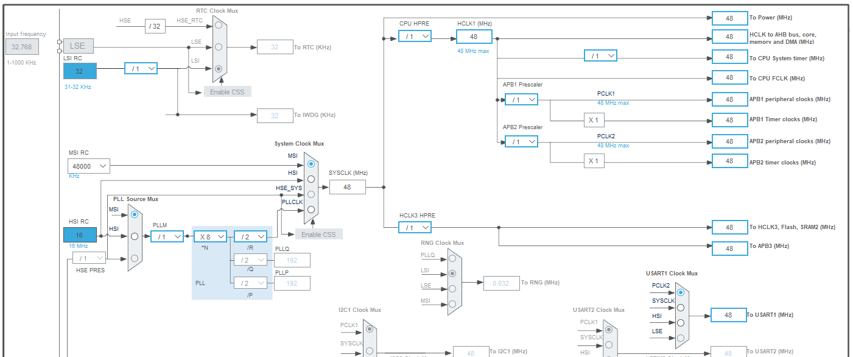Select MSI in the System Clock Mux
The height and width of the screenshot is (357, 853).
coord(311,164)
